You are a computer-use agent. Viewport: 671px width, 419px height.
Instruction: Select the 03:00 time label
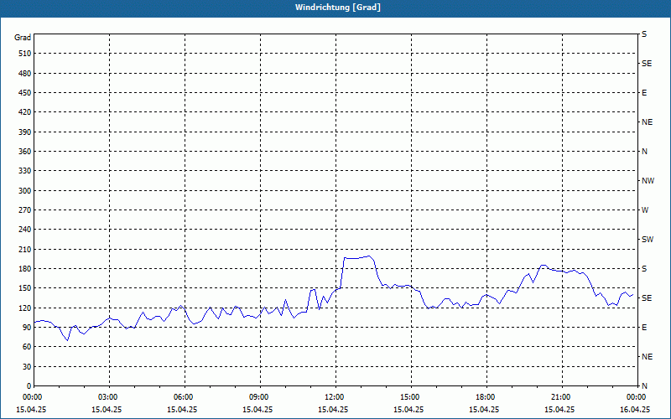(109, 396)
